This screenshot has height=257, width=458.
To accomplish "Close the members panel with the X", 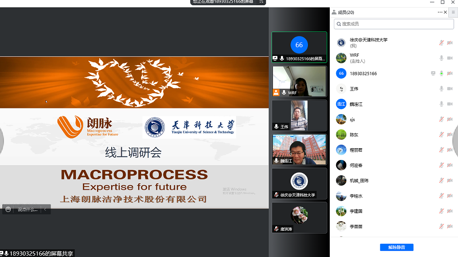I will [x=445, y=12].
